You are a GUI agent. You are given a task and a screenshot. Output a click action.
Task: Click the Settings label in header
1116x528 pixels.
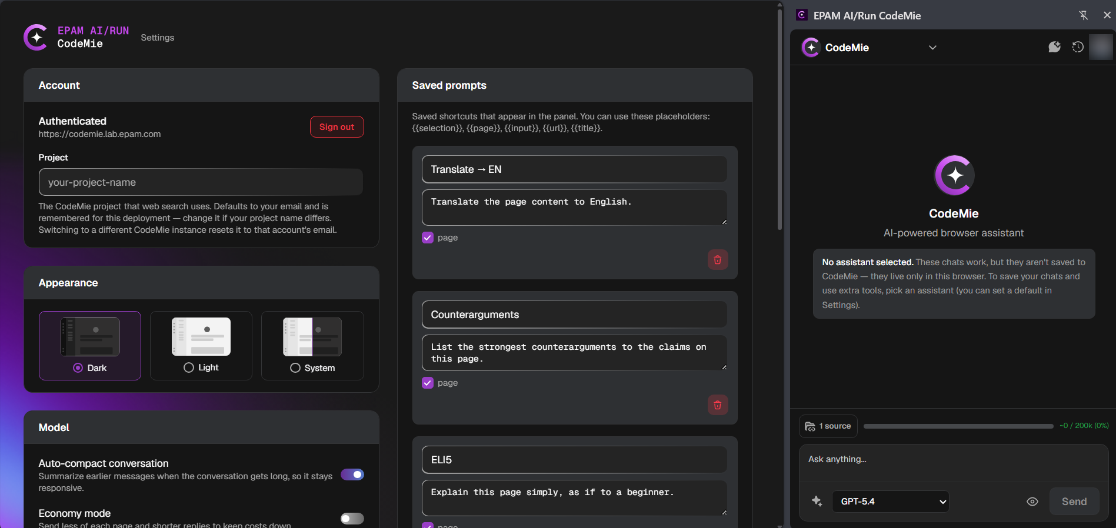pos(158,38)
